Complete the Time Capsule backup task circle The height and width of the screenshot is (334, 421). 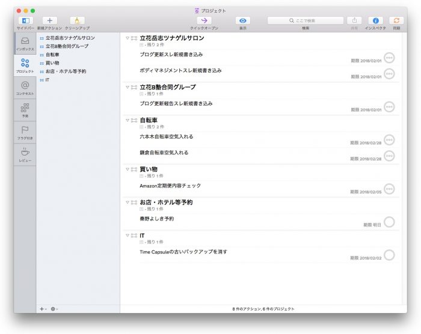tap(389, 255)
